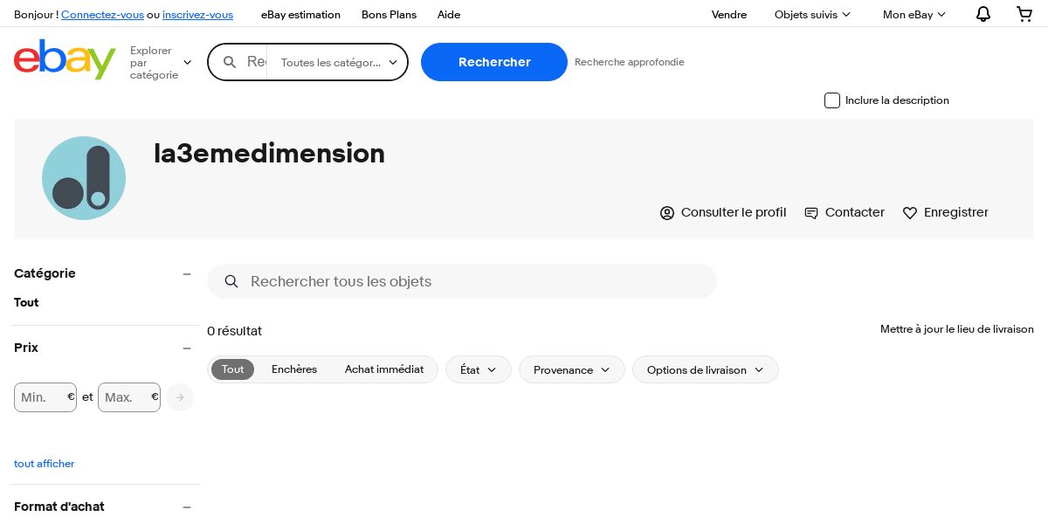This screenshot has width=1048, height=524.
Task: Open Objets suivis dropdown
Action: 812,14
